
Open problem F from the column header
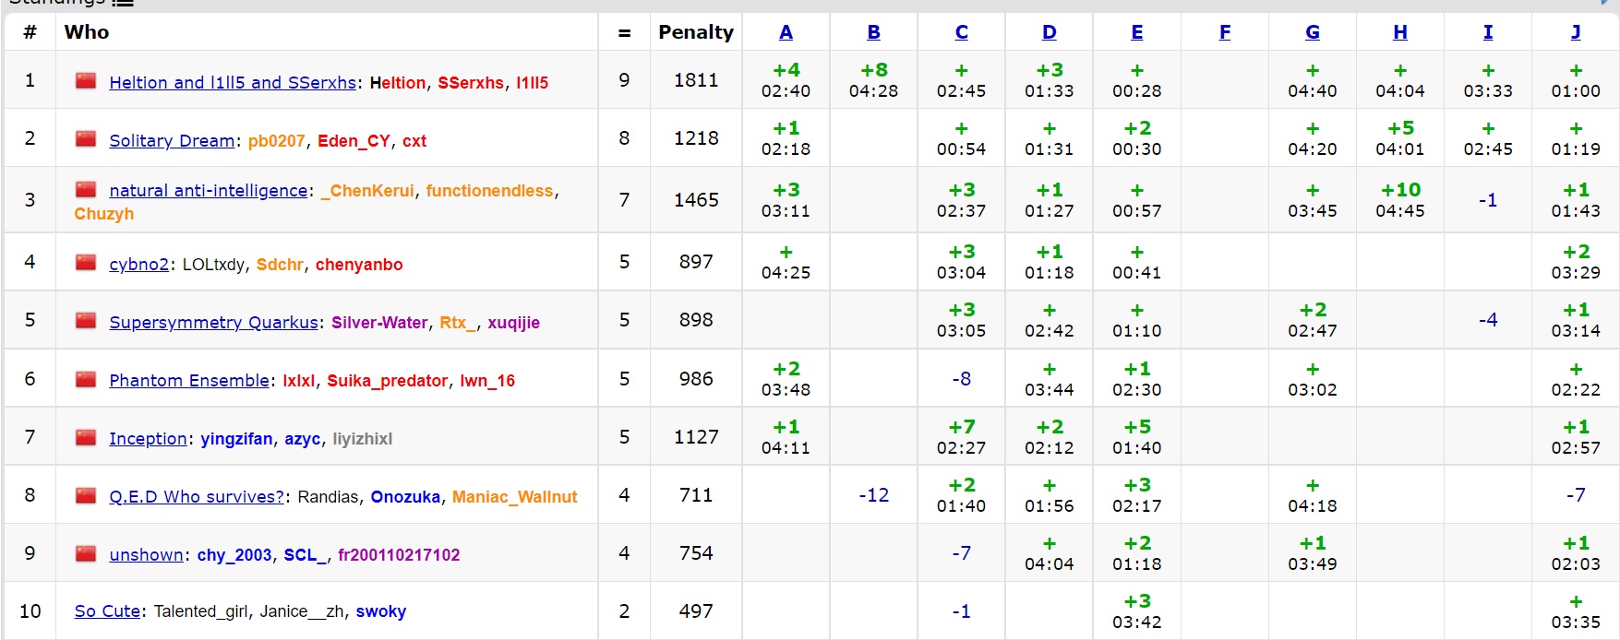coord(1224,32)
